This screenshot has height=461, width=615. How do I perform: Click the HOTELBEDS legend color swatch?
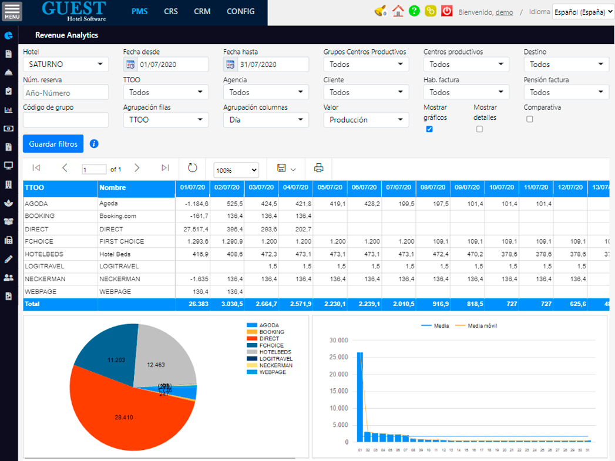pos(252,352)
